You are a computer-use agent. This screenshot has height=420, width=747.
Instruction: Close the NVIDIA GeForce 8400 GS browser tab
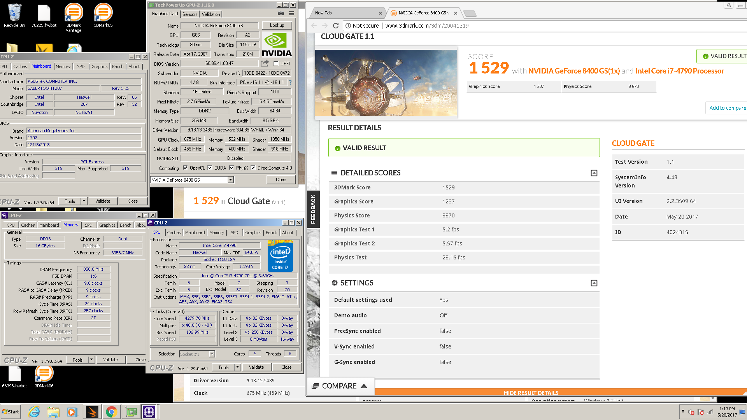click(x=455, y=13)
